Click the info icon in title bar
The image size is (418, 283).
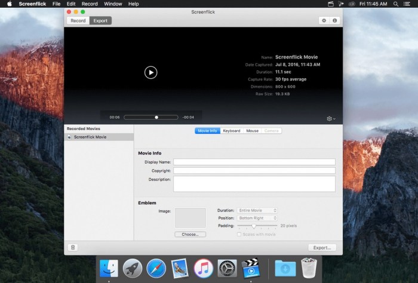point(334,20)
